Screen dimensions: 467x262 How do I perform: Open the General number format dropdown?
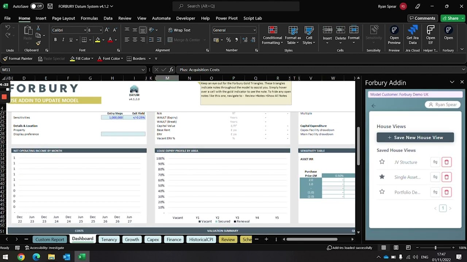click(254, 30)
